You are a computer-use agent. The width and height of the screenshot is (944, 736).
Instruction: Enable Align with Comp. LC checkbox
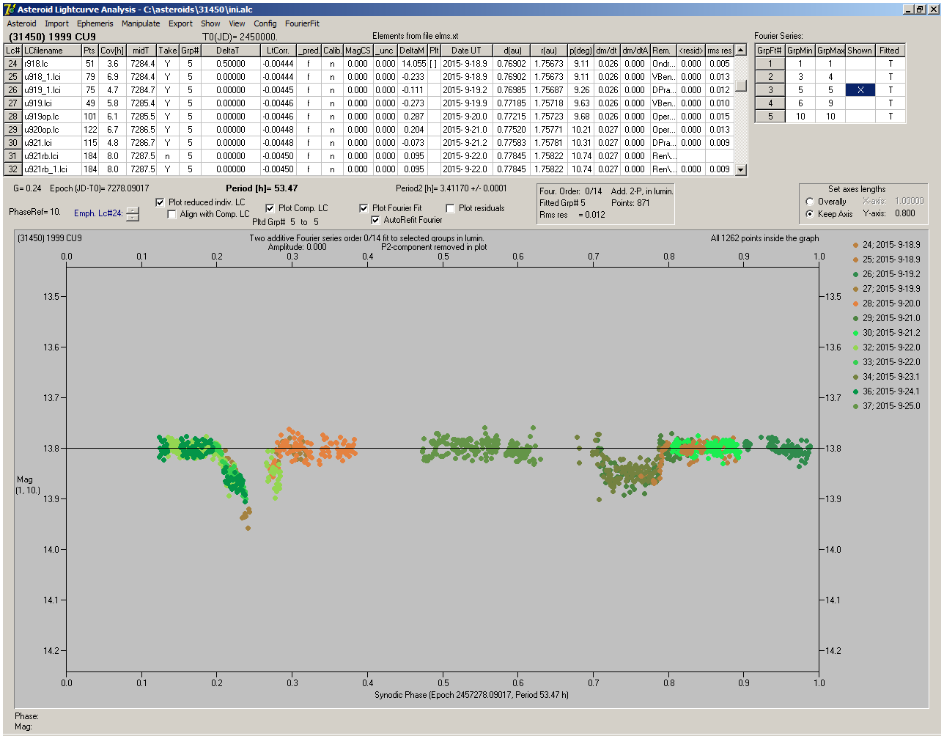pyautogui.click(x=172, y=214)
